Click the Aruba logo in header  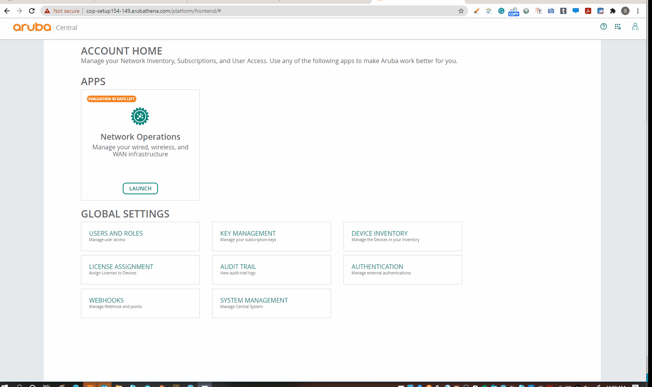pos(32,27)
